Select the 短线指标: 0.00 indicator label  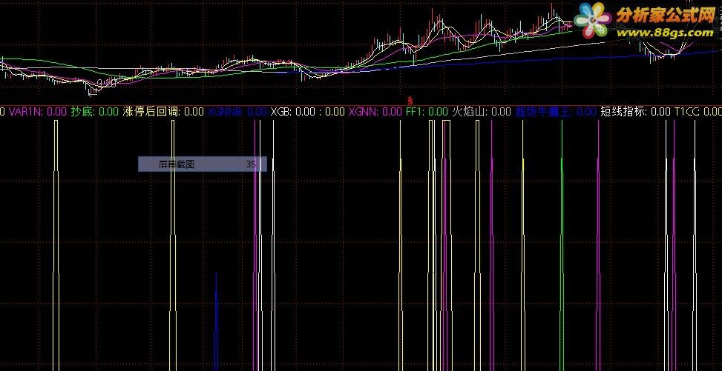[636, 112]
